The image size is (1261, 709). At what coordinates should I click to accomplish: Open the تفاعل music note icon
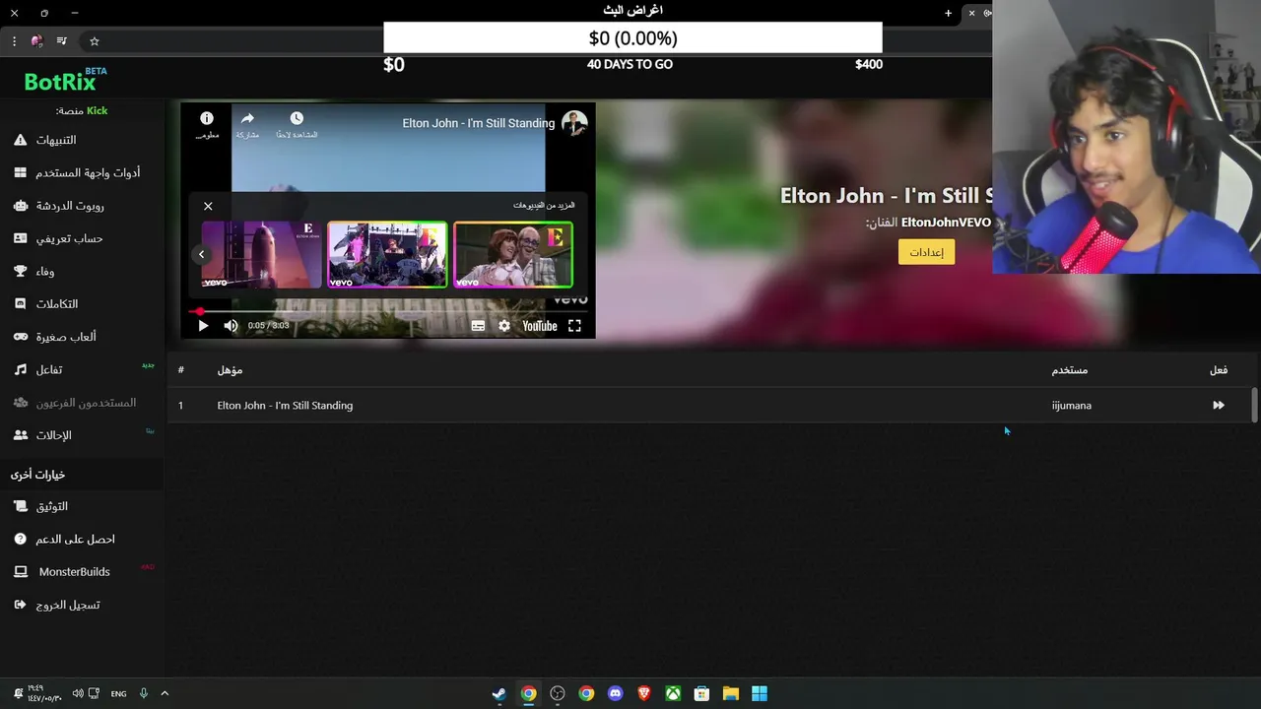(20, 369)
